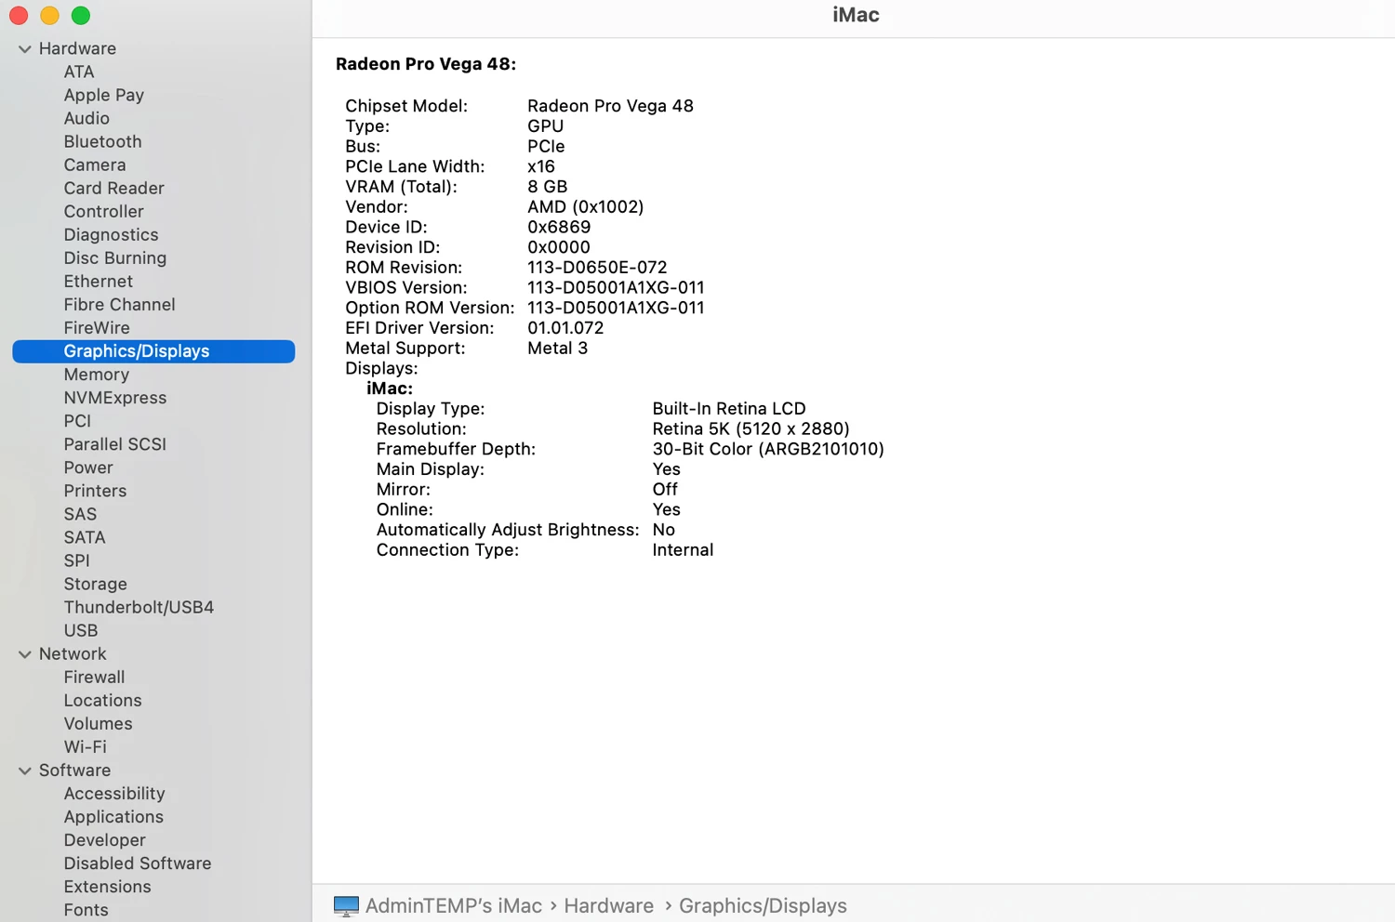Screen dimensions: 1395x922
Task: Select Fibre Channel in sidebar
Action: (119, 304)
